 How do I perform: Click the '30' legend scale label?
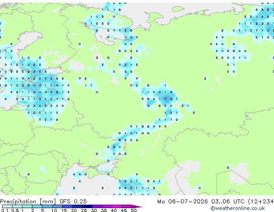(94, 210)
